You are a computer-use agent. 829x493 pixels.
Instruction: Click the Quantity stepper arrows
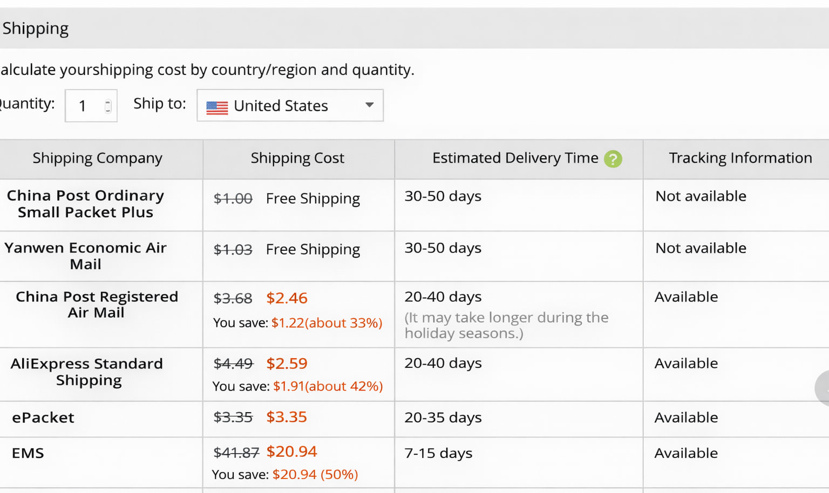(108, 106)
